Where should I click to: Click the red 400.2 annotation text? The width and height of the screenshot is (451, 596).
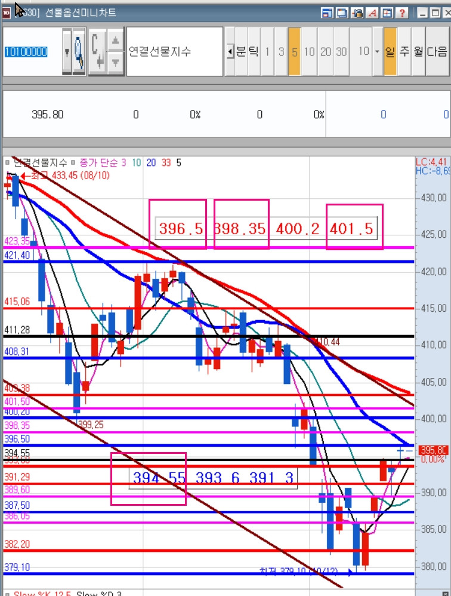click(x=298, y=229)
